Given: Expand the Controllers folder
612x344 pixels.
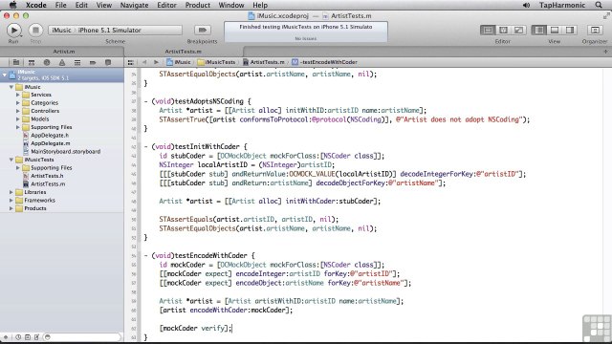Looking at the screenshot, I should coord(18,111).
